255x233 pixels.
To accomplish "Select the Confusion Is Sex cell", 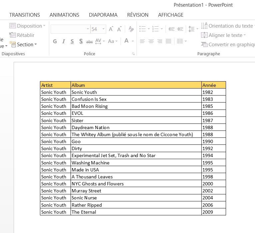I will (136, 99).
